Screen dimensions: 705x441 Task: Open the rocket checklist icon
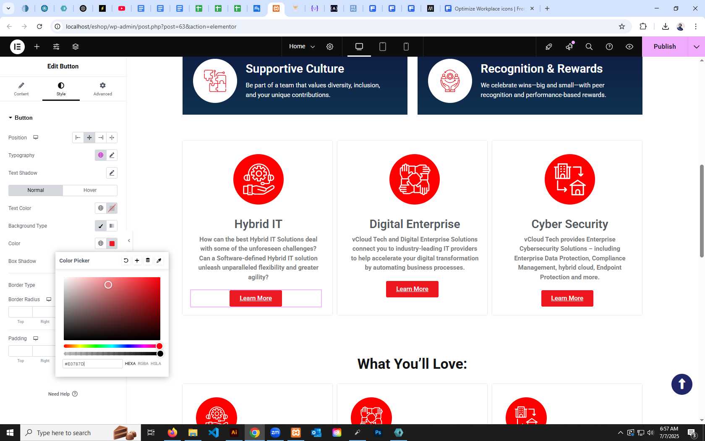549,47
